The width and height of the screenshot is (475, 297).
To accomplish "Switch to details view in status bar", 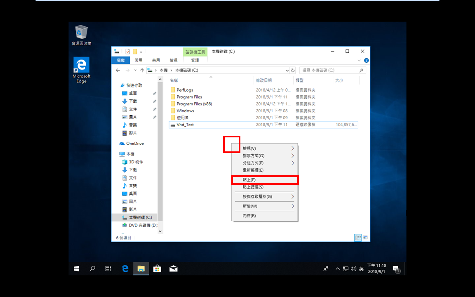I will point(358,238).
